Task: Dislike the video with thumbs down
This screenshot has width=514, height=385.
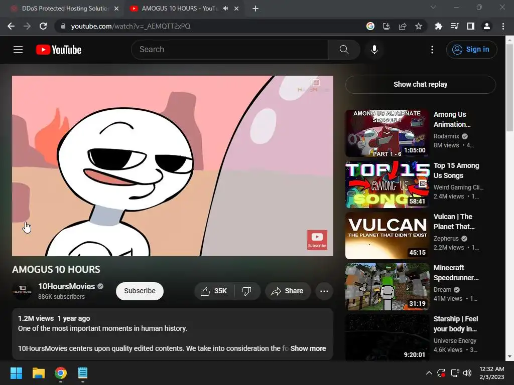Action: [247, 291]
